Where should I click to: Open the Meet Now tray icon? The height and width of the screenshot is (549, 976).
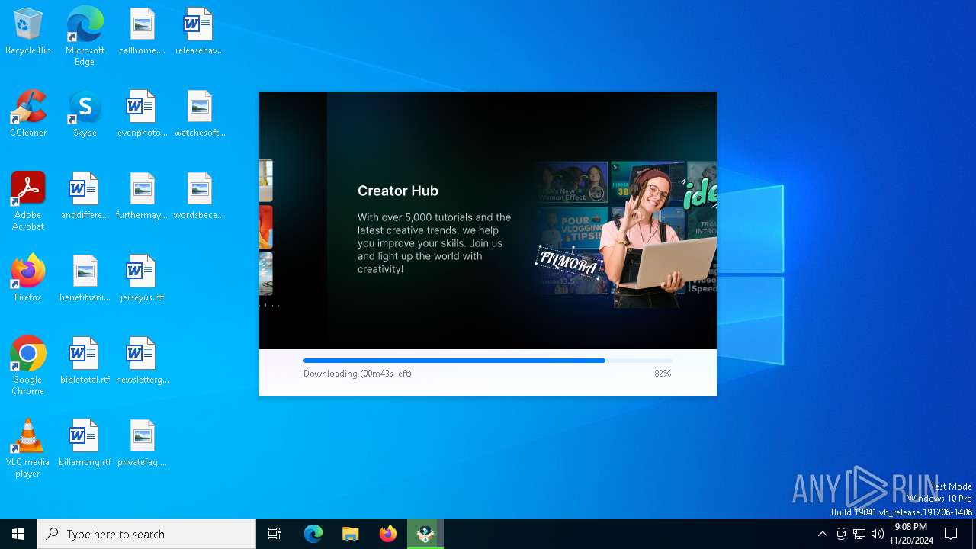[x=841, y=534]
